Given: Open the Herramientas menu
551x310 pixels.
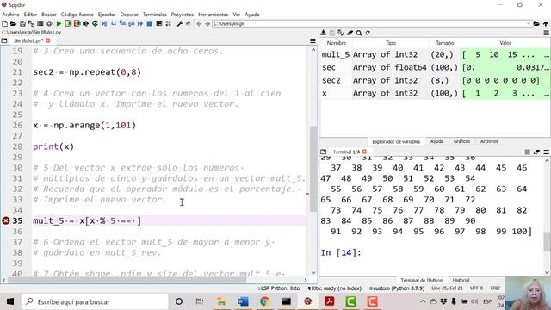Looking at the screenshot, I should [214, 15].
